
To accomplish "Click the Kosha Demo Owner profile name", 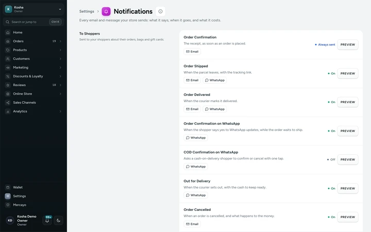I will pos(27,219).
